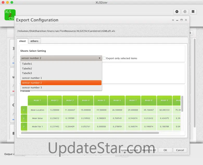Click the Model Var 1 cell

coord(37,127)
